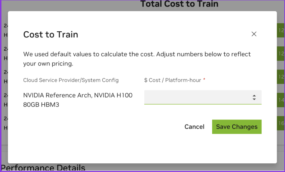This screenshot has height=172, width=285.
Task: Close the Cost to Train dialog
Action: [x=254, y=34]
